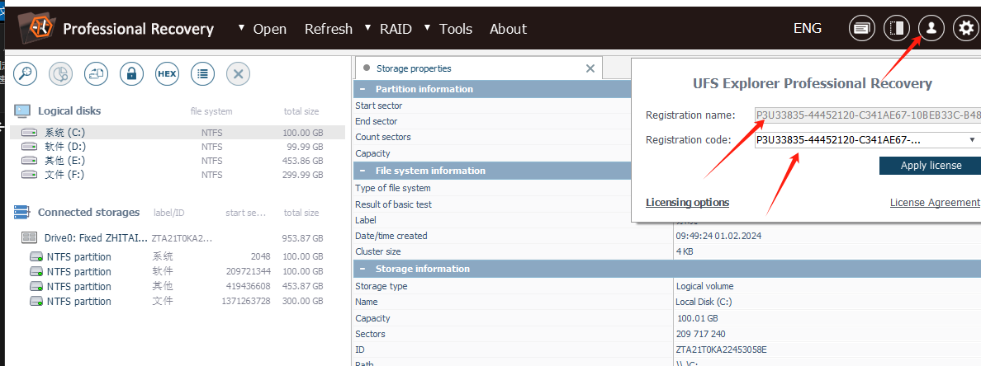The image size is (981, 366).
Task: Click the Apply license button
Action: click(x=931, y=166)
